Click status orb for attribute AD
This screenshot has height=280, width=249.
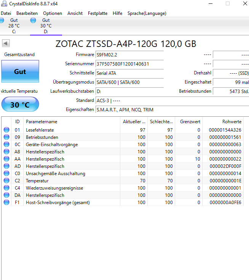click(6, 166)
